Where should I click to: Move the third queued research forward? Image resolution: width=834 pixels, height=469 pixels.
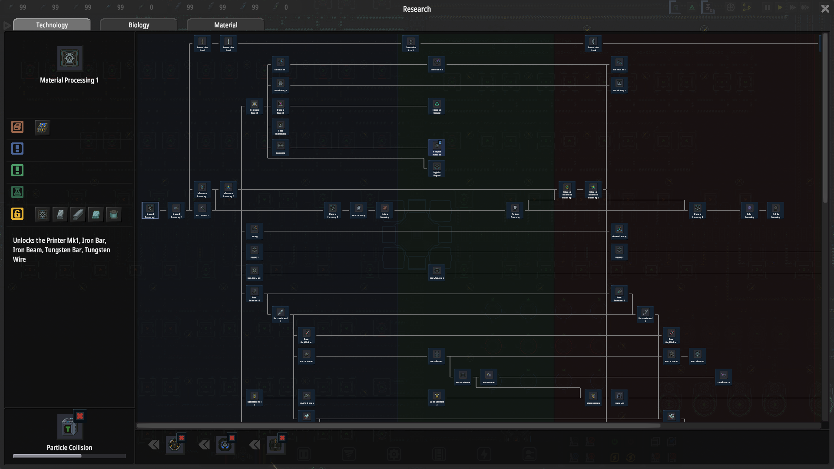[x=255, y=445]
